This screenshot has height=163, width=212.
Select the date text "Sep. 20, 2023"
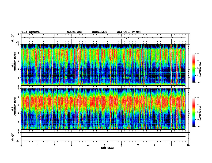75,32
